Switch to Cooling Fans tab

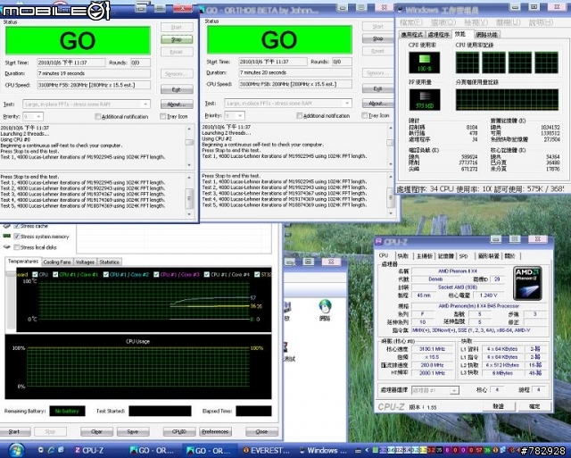57,262
